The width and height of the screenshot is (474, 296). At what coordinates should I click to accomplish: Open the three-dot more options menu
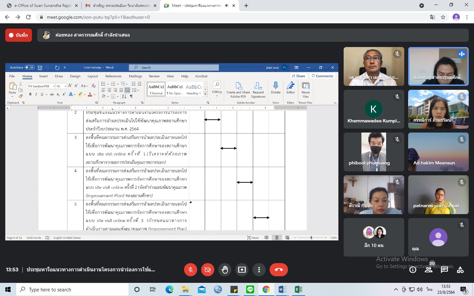click(x=259, y=270)
